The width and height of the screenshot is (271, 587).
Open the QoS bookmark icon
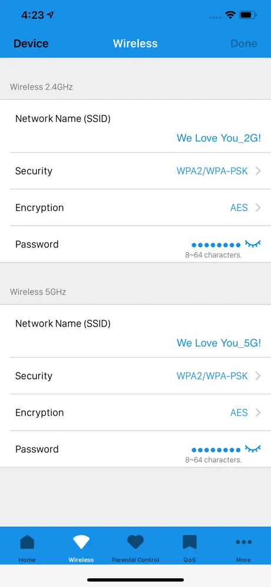(189, 542)
